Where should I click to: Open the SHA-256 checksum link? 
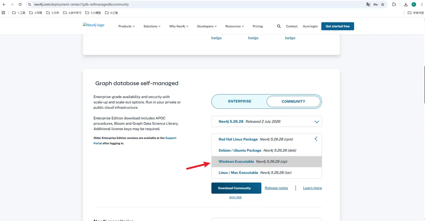click(235, 197)
